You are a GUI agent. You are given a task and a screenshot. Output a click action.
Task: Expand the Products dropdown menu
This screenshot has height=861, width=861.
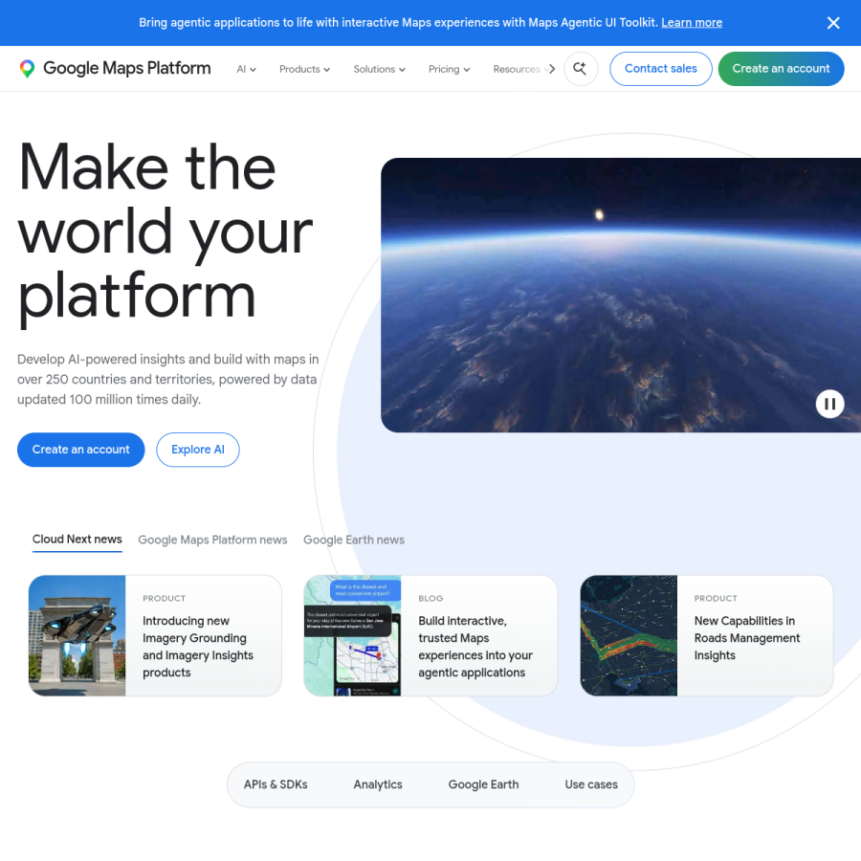point(304,69)
